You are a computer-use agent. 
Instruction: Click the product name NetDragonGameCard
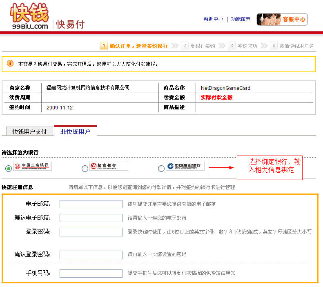[225, 88]
